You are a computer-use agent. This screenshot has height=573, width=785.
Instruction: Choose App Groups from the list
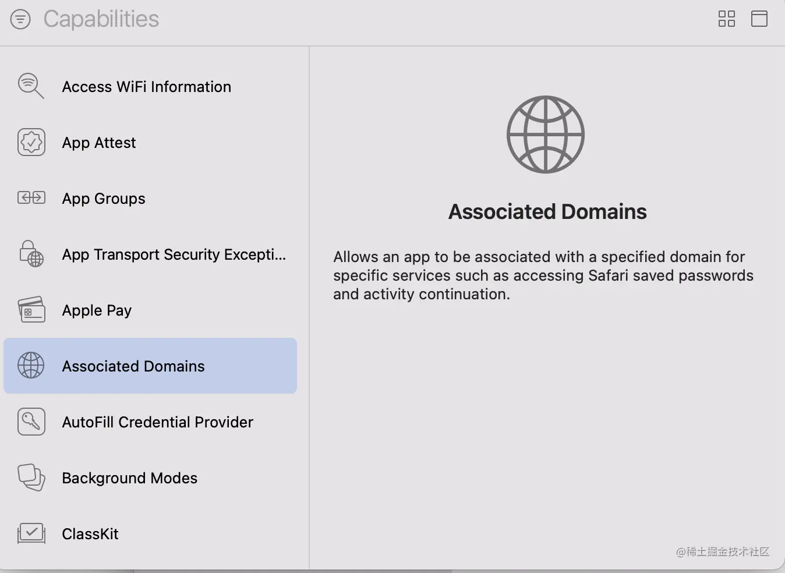[x=150, y=198]
